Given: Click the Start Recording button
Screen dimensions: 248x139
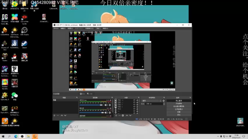Looking at the screenshot, I should pos(179,103).
